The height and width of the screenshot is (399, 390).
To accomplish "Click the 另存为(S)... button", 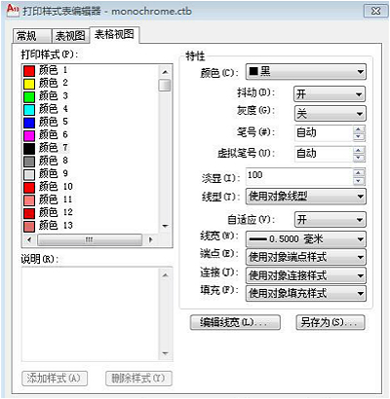I will tap(330, 322).
